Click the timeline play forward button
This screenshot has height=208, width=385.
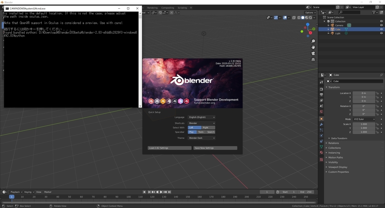pyautogui.click(x=161, y=192)
